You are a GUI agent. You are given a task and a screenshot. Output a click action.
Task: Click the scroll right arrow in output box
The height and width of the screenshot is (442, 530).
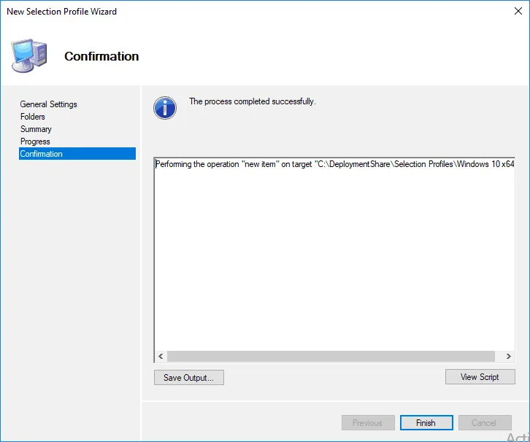point(508,356)
